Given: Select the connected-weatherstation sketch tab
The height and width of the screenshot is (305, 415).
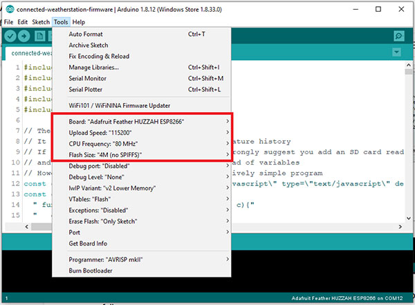Looking at the screenshot, I should click(x=26, y=53).
